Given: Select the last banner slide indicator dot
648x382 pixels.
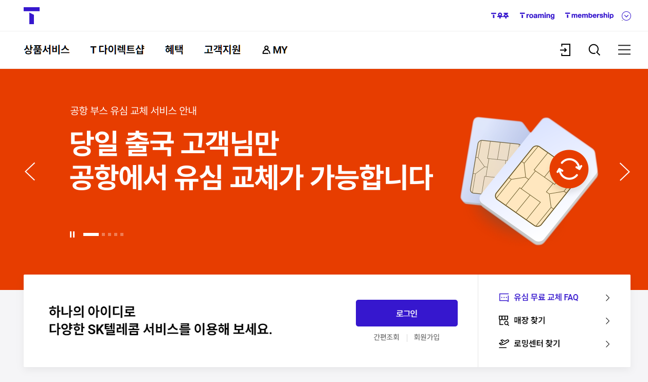Looking at the screenshot, I should 122,234.
